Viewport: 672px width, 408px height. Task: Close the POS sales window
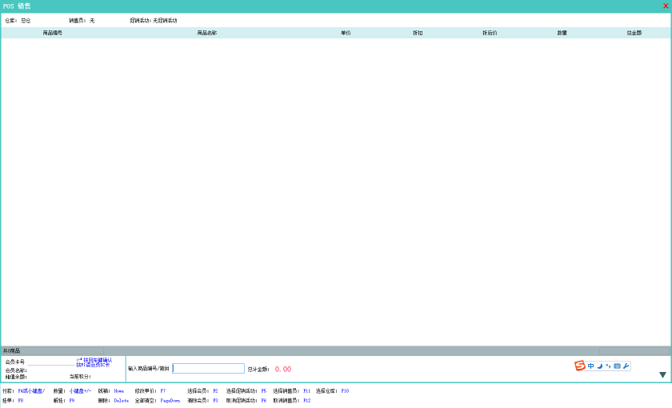666,6
